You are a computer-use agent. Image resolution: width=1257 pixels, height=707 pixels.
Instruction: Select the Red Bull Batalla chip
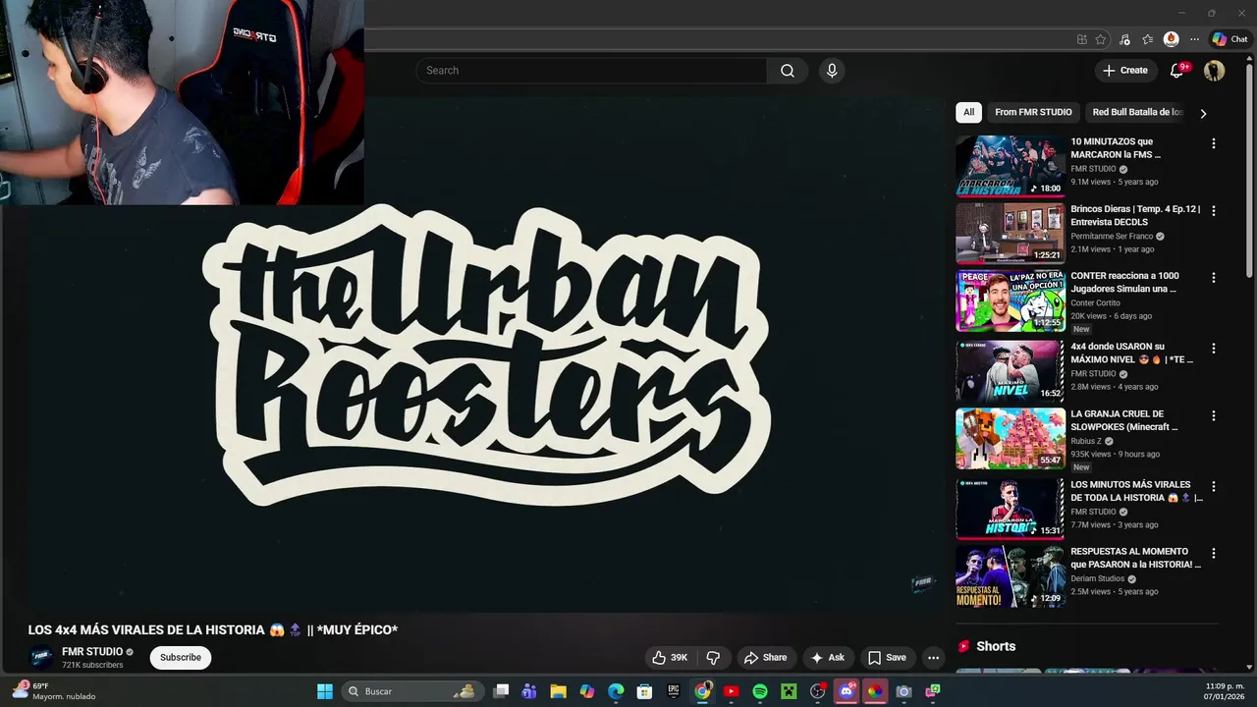tap(1137, 112)
